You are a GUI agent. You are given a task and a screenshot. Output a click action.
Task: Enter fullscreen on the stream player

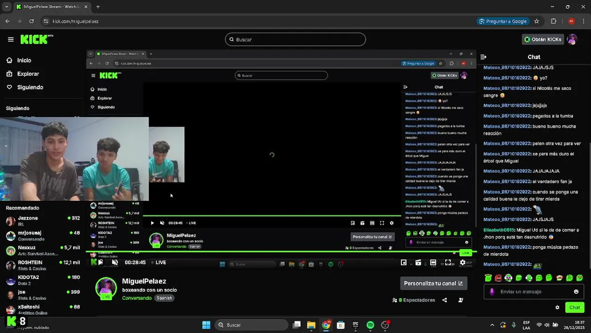coord(448,262)
